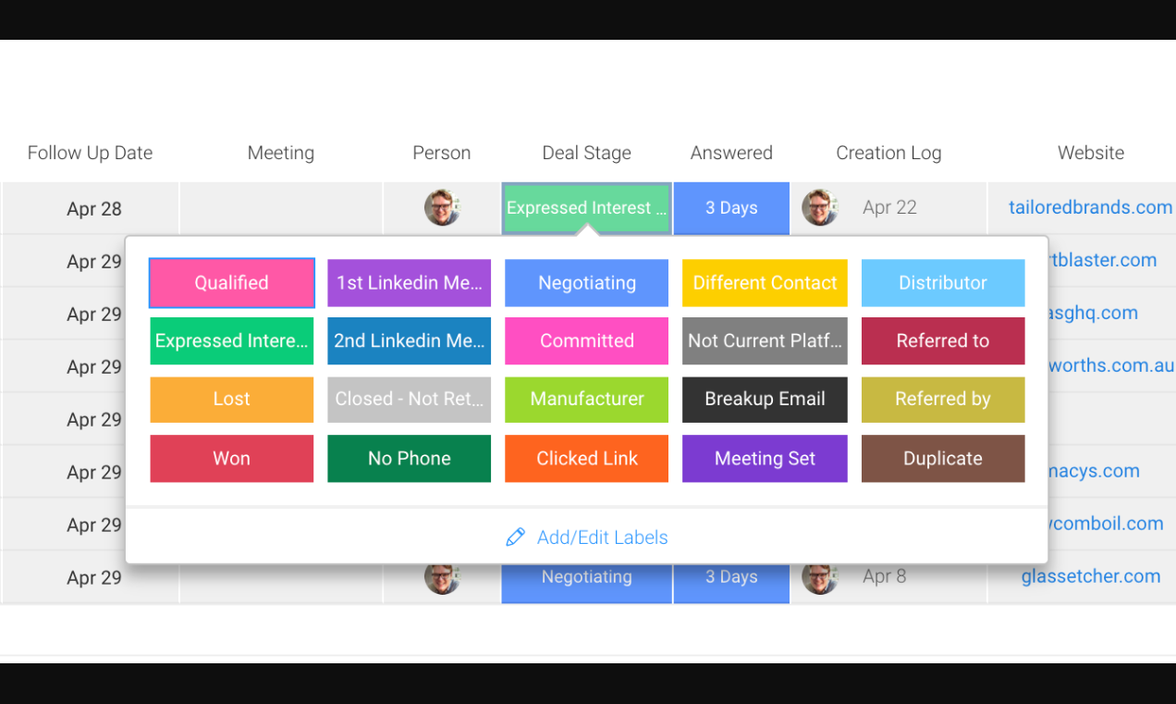The width and height of the screenshot is (1176, 704).
Task: Set deal stage to Clicked Link
Action: click(x=587, y=458)
